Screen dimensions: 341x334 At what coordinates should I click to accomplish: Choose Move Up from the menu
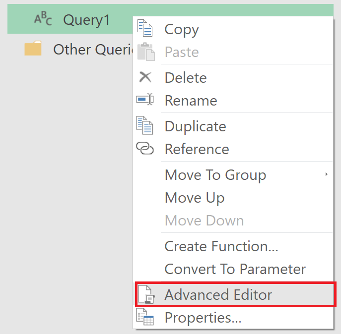[195, 198]
